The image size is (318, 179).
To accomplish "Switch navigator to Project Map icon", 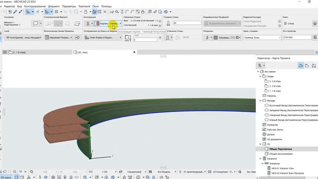I will 301,65.
